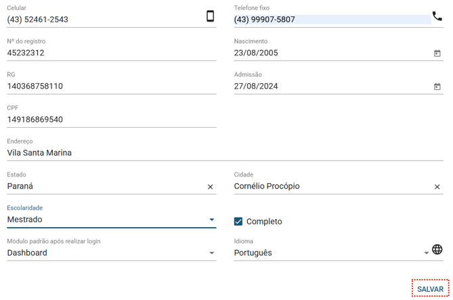Open the Admissão calendar picker
The height and width of the screenshot is (300, 453).
(437, 86)
